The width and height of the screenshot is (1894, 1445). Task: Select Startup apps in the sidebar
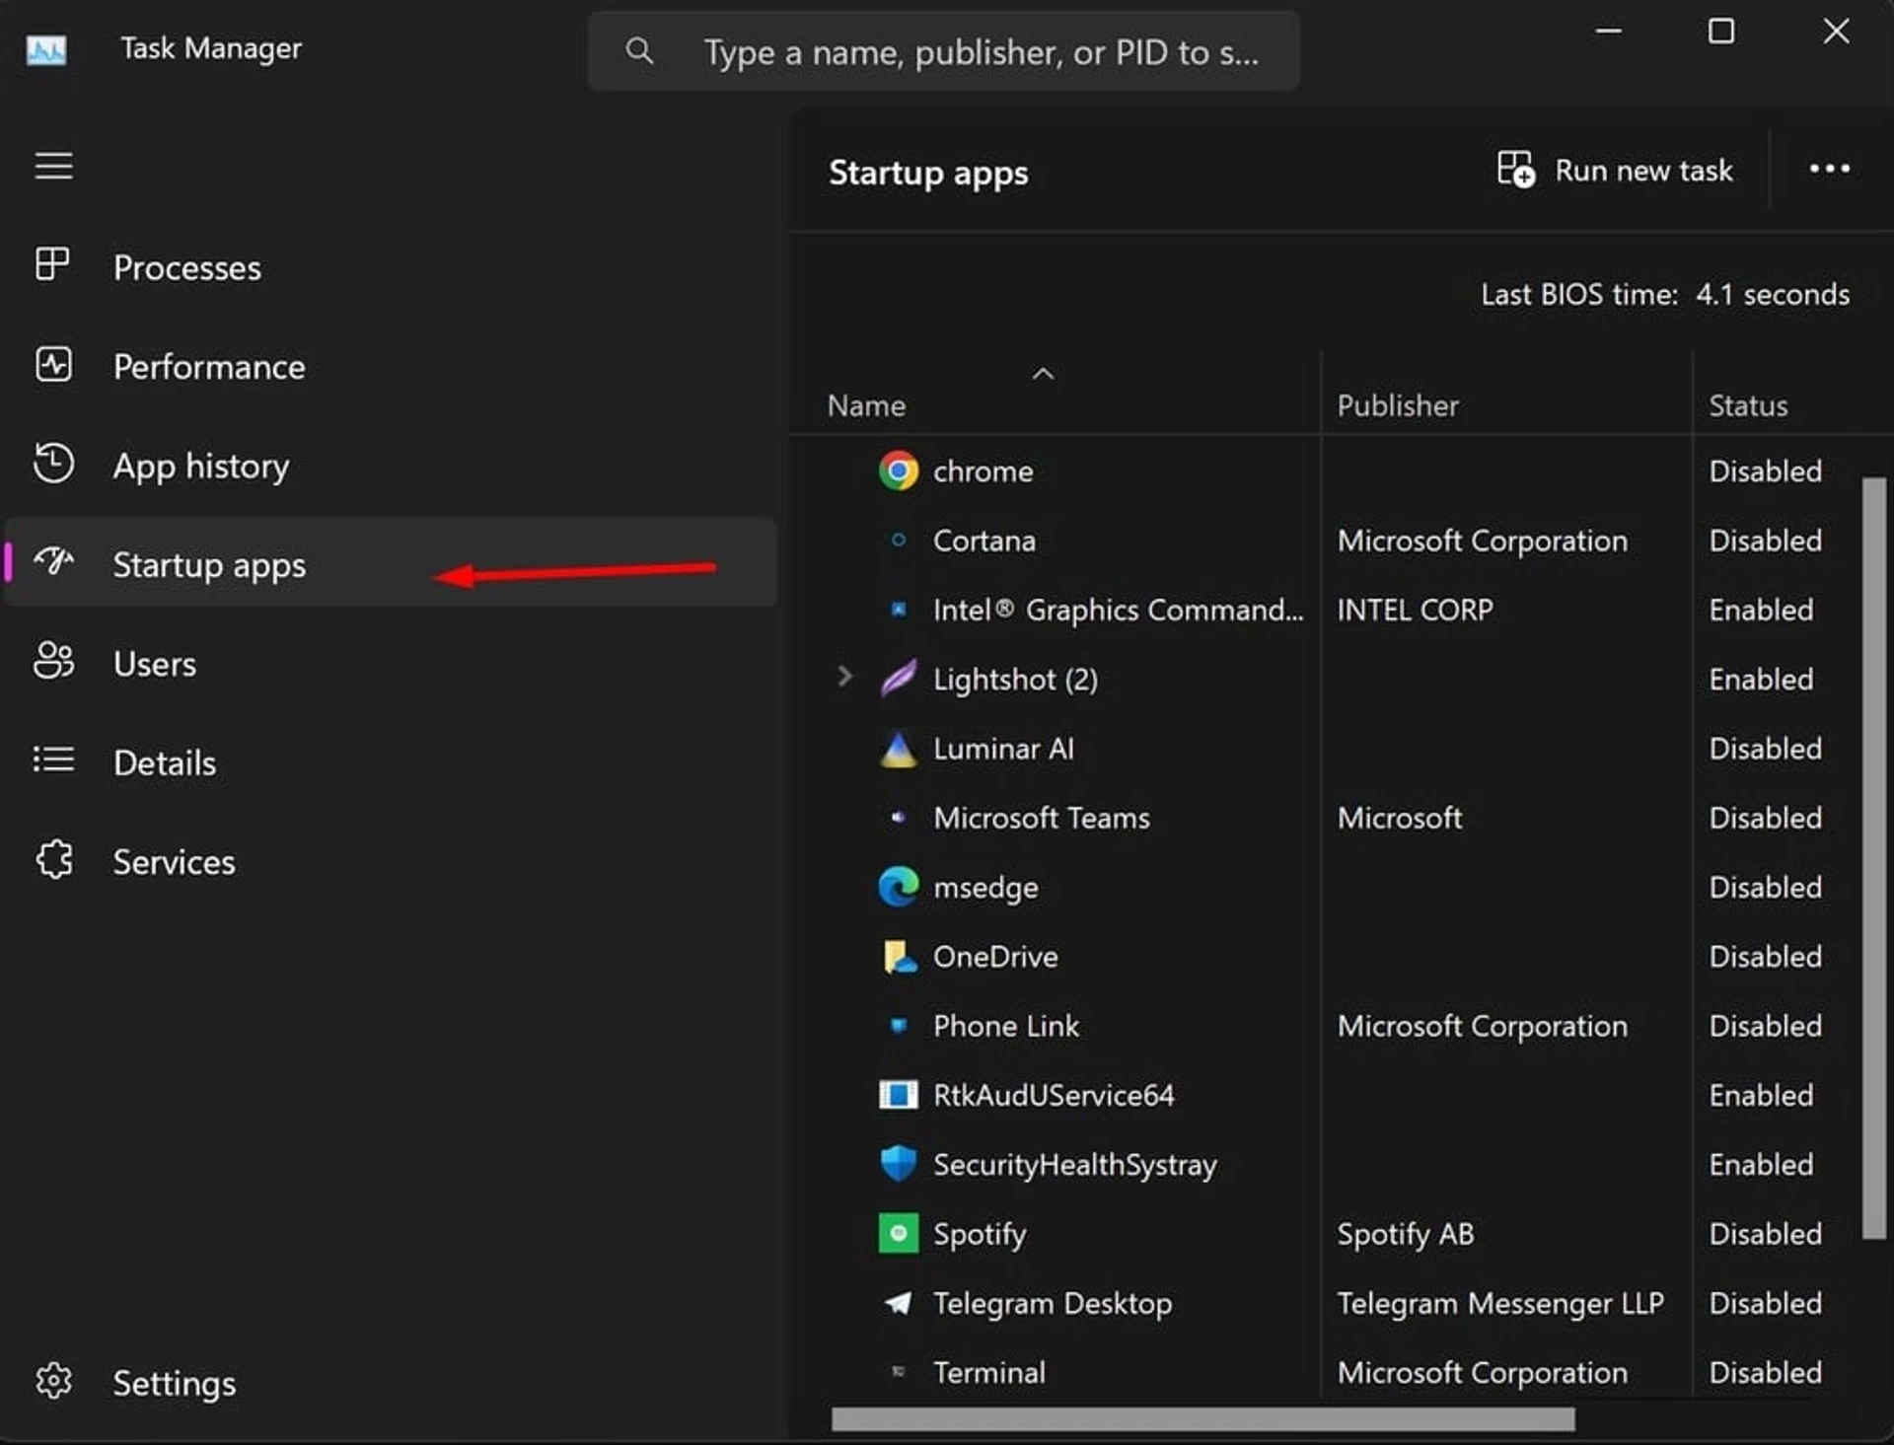[392, 562]
